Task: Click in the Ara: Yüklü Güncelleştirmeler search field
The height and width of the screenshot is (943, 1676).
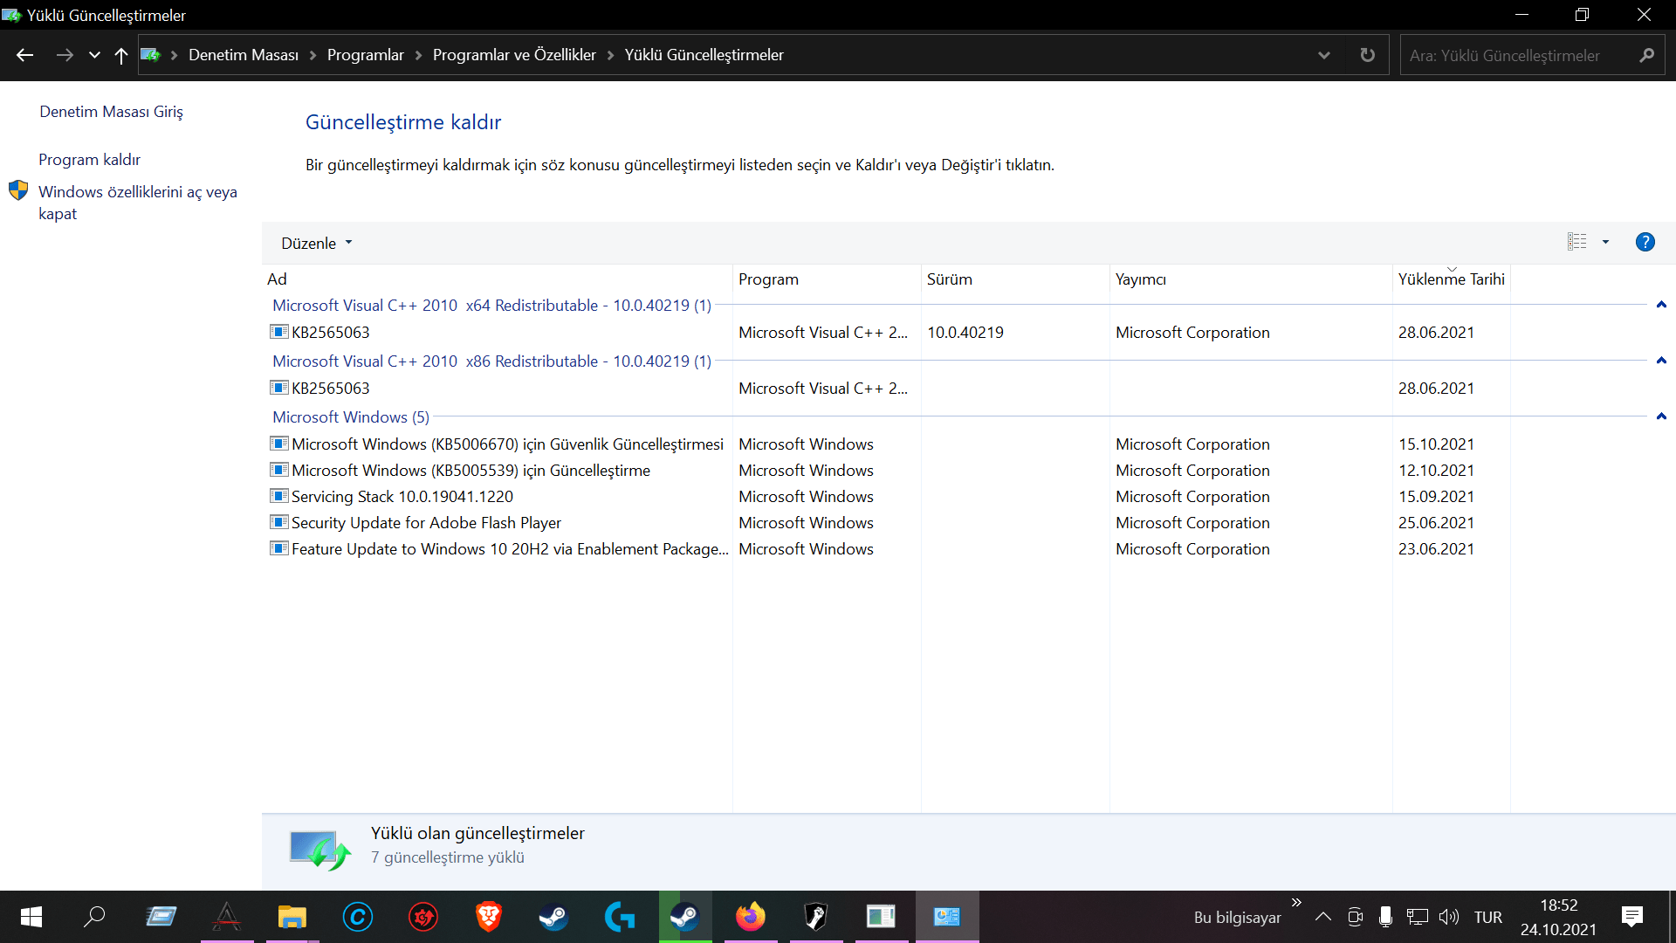Action: [1519, 55]
